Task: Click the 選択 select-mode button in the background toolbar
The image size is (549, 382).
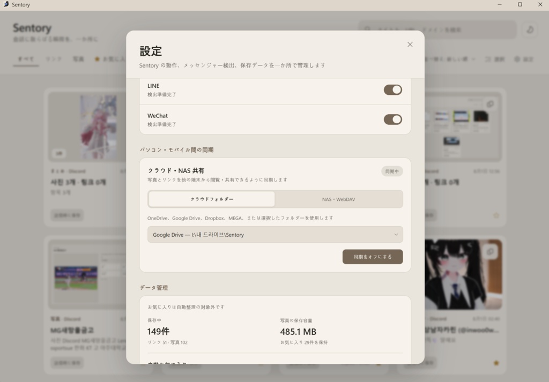Action: point(495,59)
